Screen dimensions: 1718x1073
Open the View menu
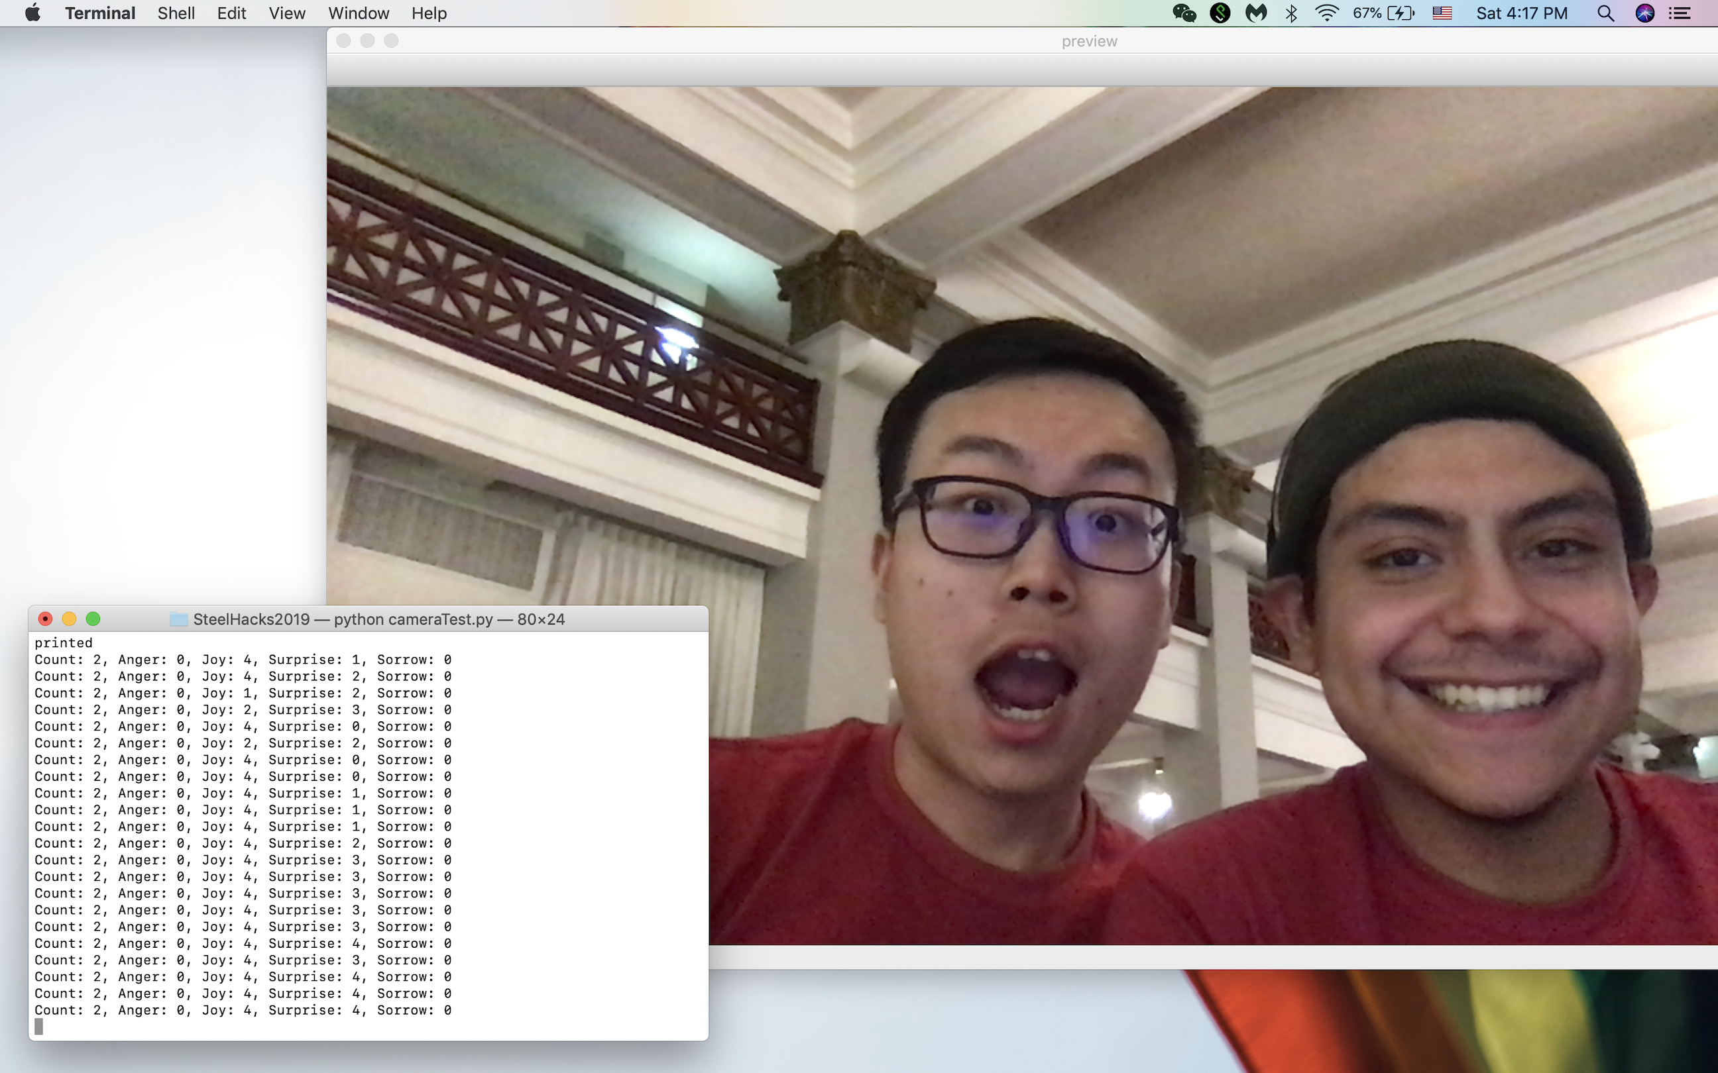point(287,13)
